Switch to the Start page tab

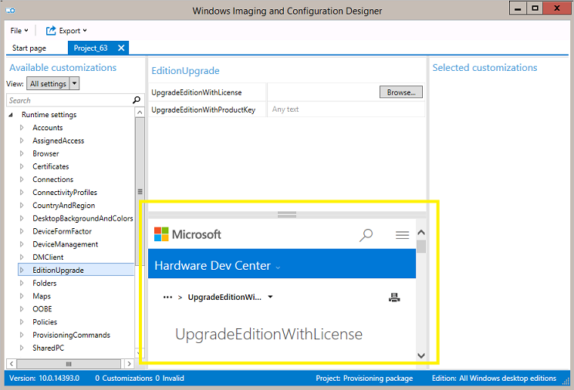pyautogui.click(x=29, y=48)
